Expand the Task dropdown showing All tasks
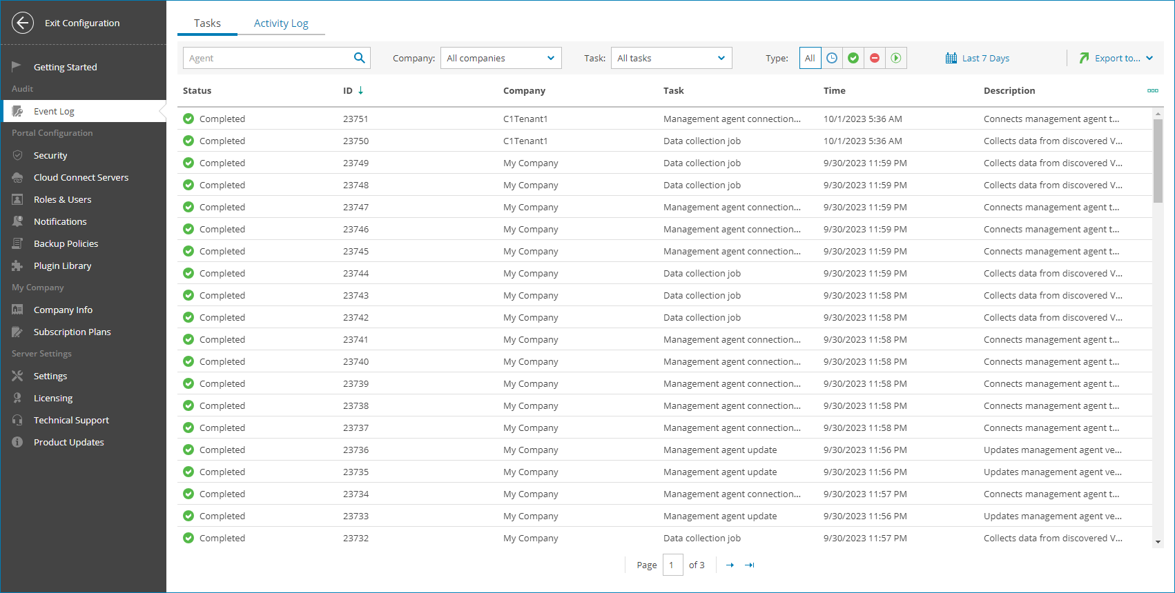Screen dimensions: 1175x593 (671, 58)
